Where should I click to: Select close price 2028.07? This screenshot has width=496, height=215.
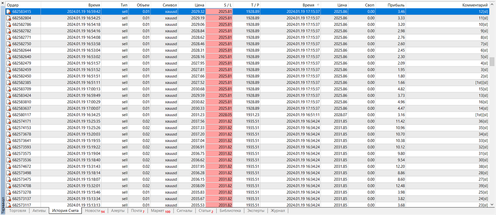[340, 115]
